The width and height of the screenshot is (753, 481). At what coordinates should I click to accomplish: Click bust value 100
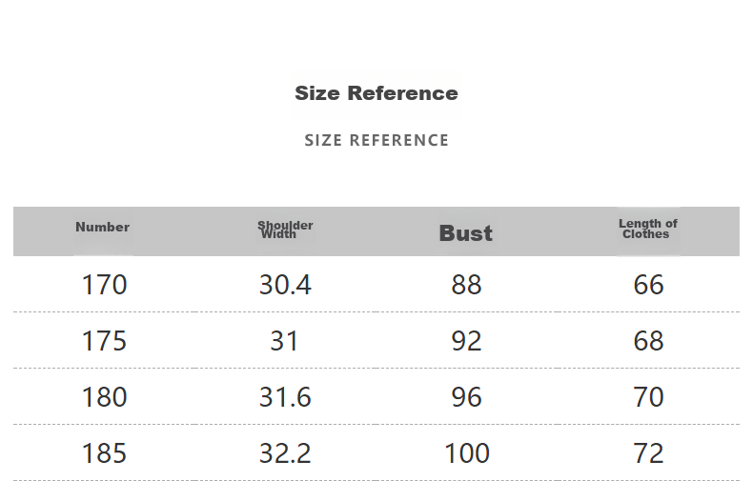[467, 453]
